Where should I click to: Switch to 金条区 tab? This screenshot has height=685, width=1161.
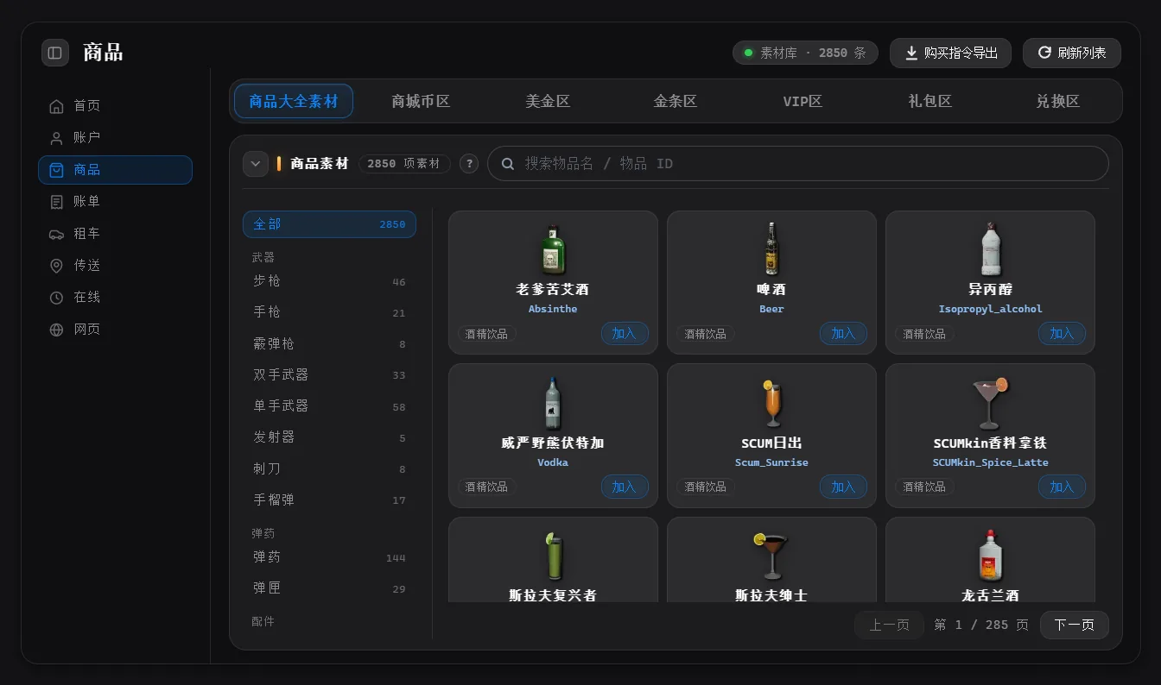[676, 101]
